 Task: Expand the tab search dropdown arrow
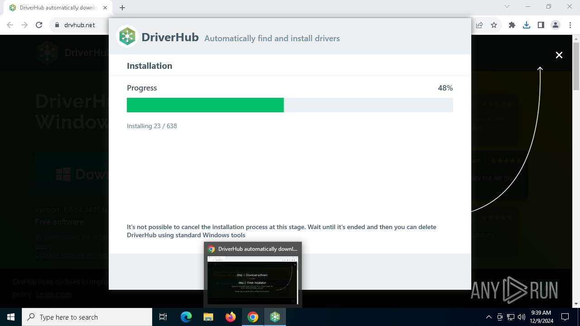tap(507, 7)
